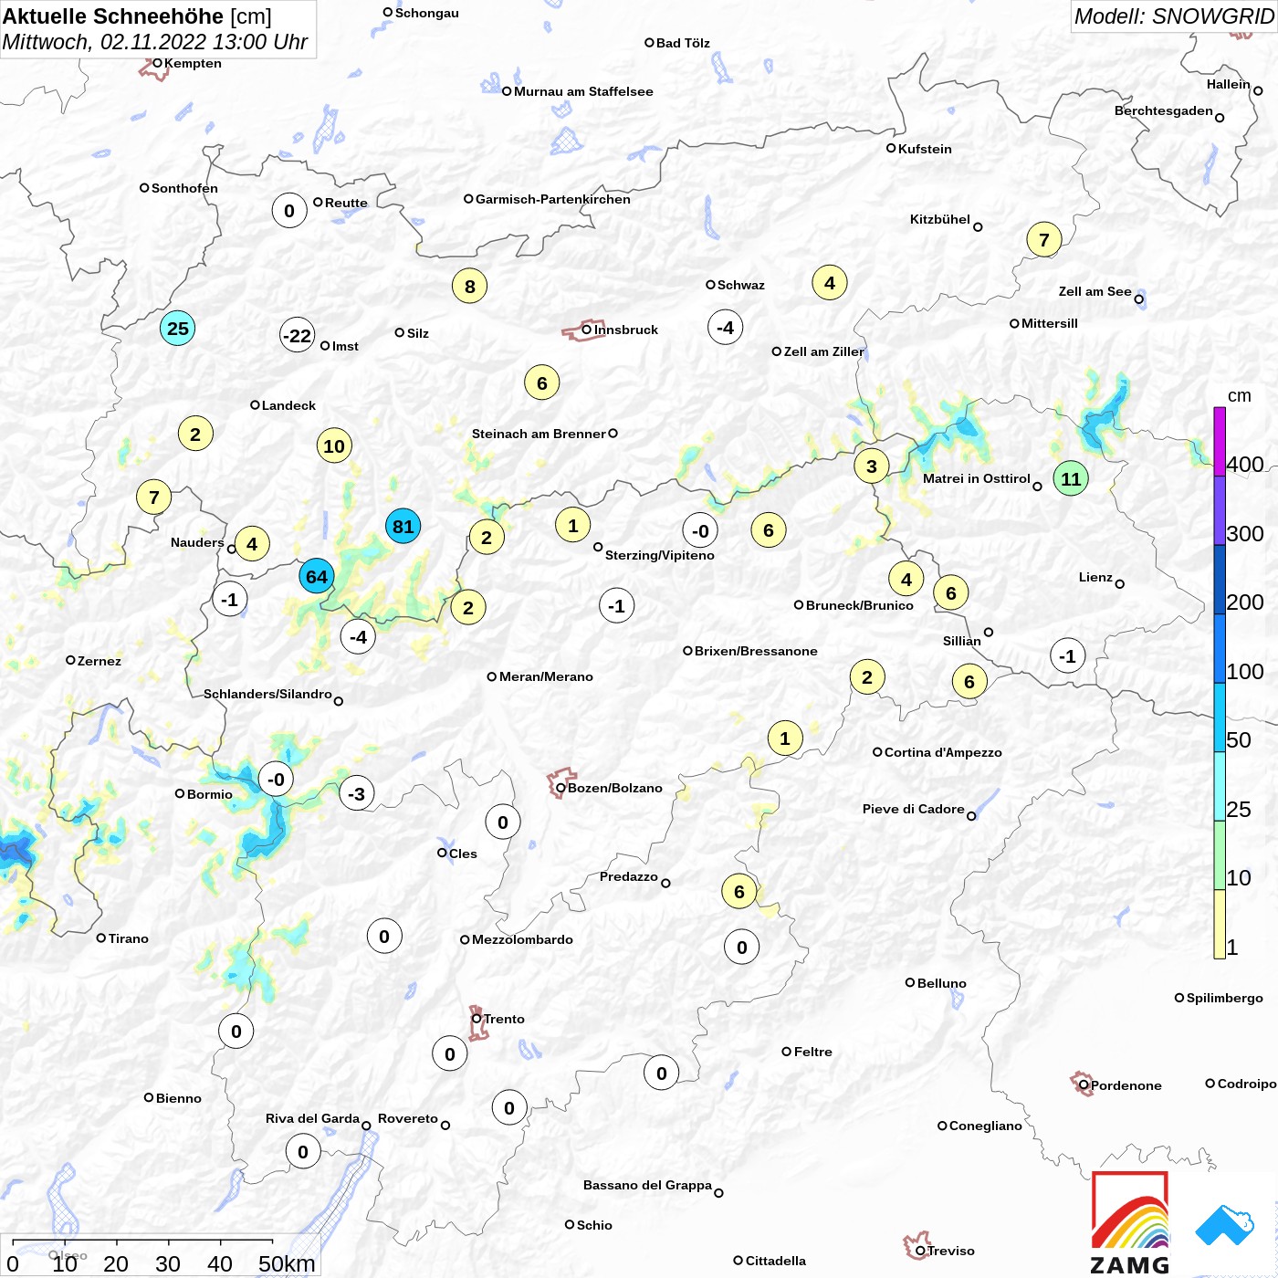The image size is (1278, 1278).
Task: Click the Lienz town label
Action: click(1095, 577)
